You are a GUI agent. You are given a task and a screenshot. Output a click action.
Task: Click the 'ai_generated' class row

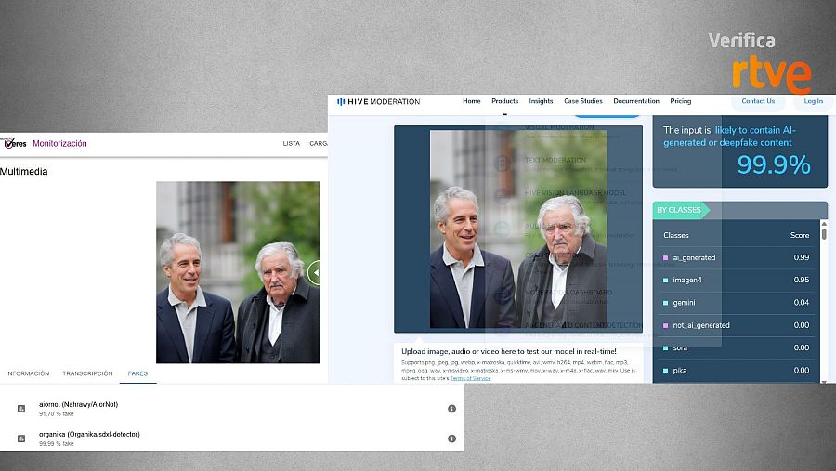[736, 257]
